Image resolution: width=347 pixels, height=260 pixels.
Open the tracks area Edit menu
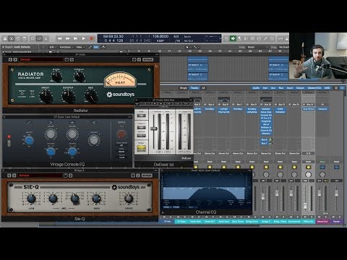[52, 47]
